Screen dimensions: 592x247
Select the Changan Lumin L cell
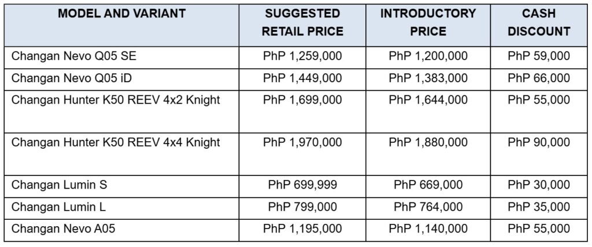pos(121,208)
